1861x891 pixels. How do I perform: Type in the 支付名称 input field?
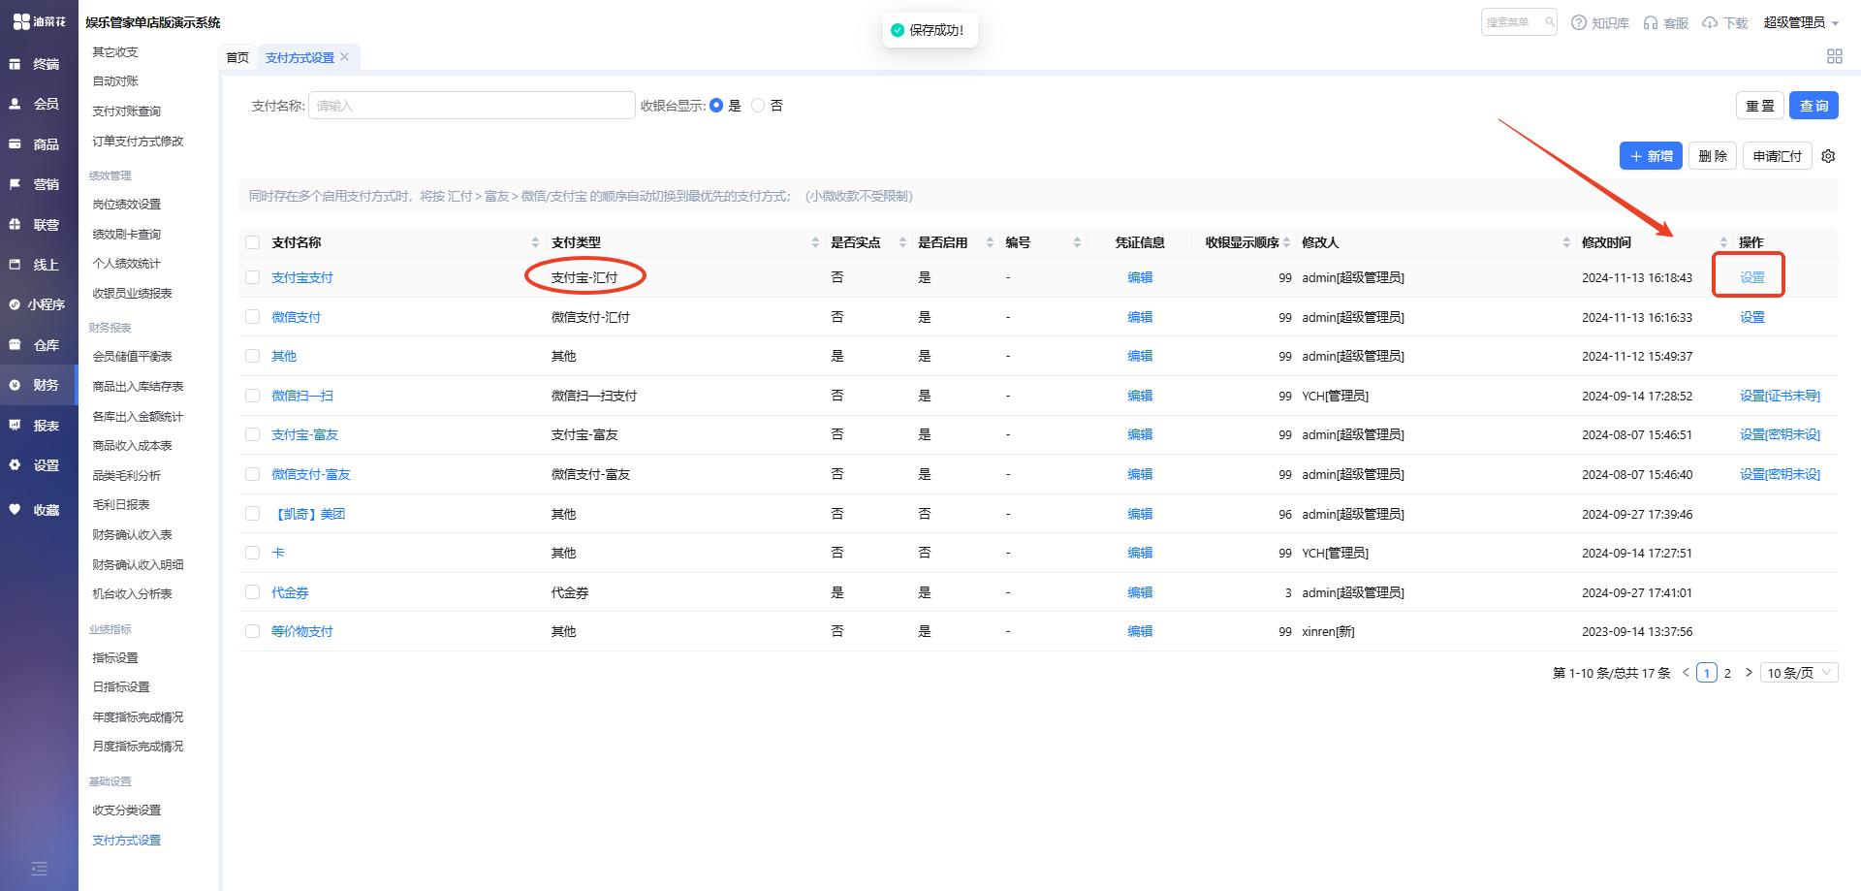[x=472, y=106]
